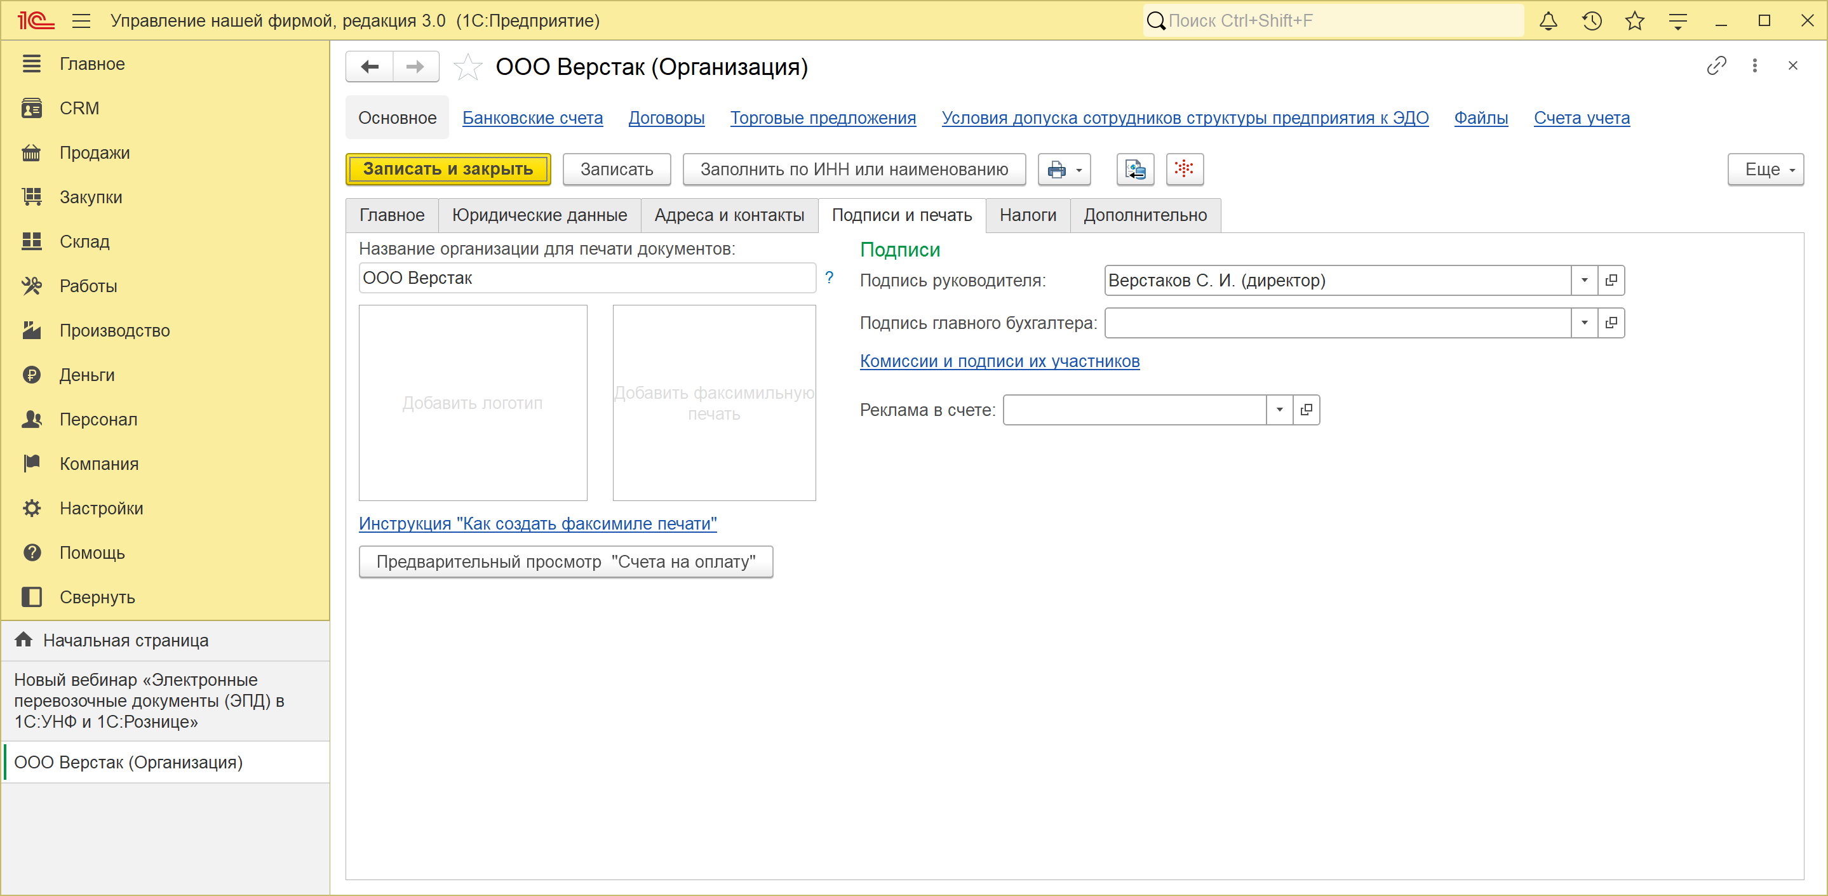
Task: Open Комиссии и подписи их участников link
Action: pos(1000,362)
